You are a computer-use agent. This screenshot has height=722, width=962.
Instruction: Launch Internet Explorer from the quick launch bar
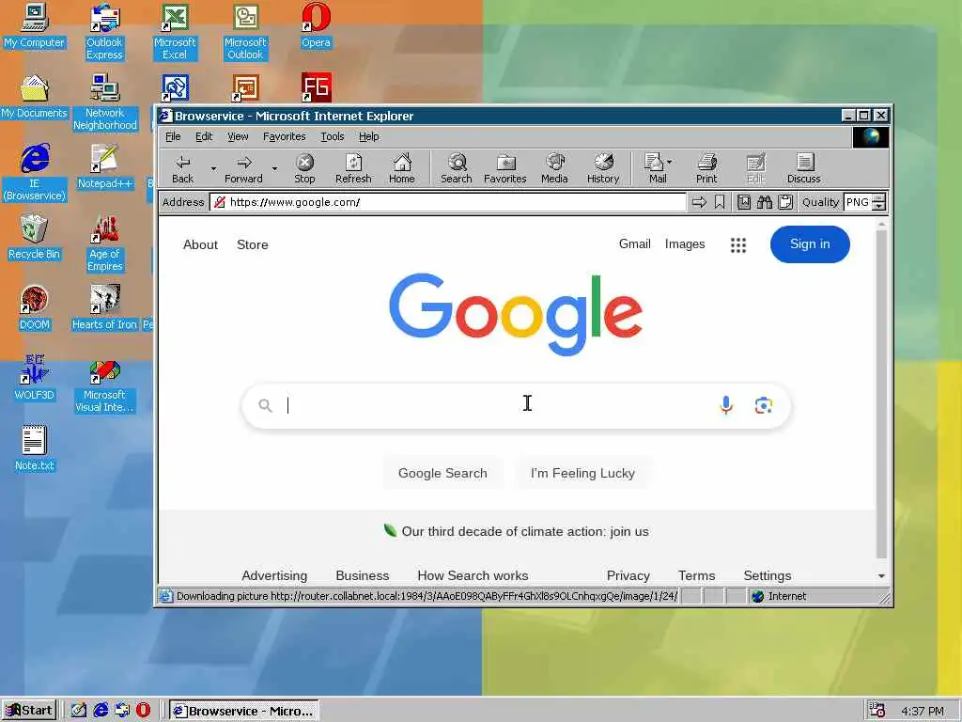click(x=101, y=711)
